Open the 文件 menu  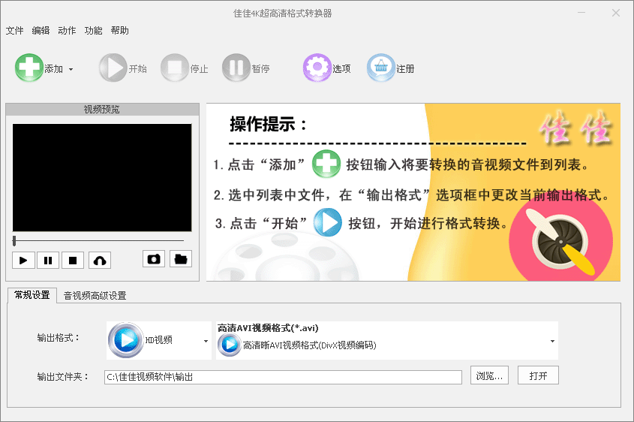(14, 31)
